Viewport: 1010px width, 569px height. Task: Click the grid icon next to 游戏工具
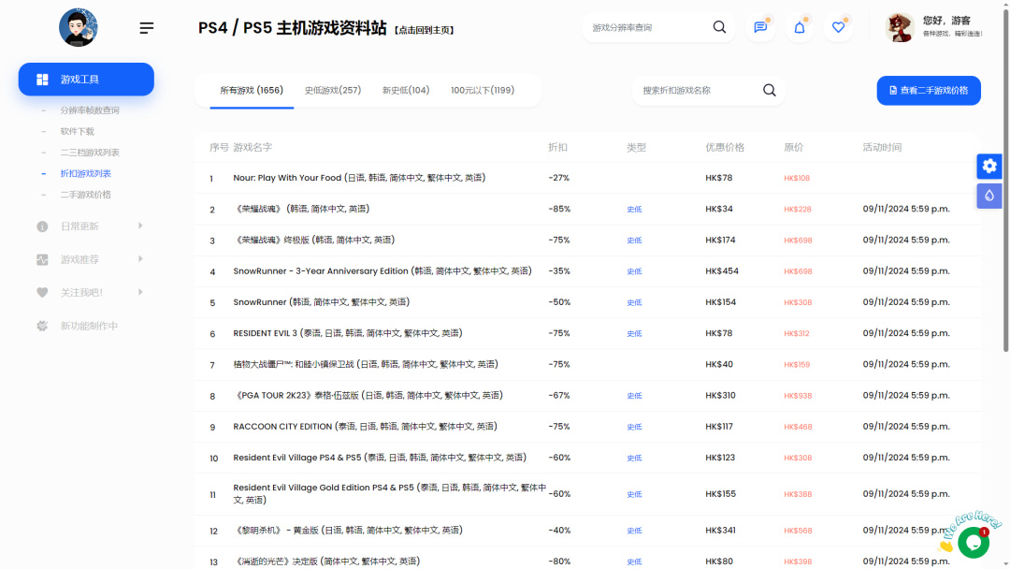(42, 80)
